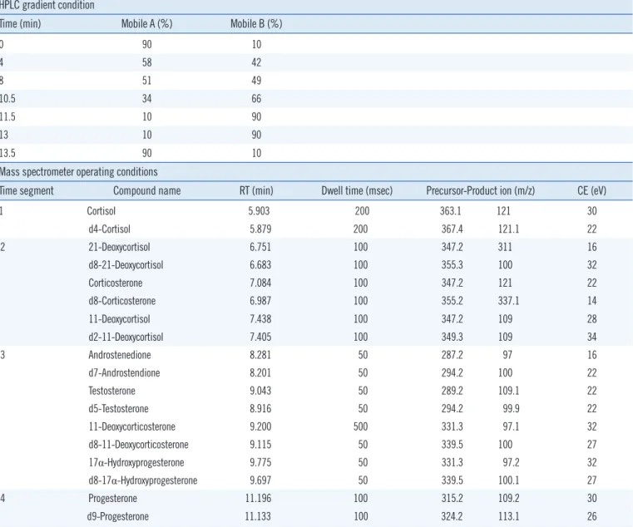This screenshot has height=527, width=633.
Task: Select the RT value 11.133
Action: pos(258,516)
